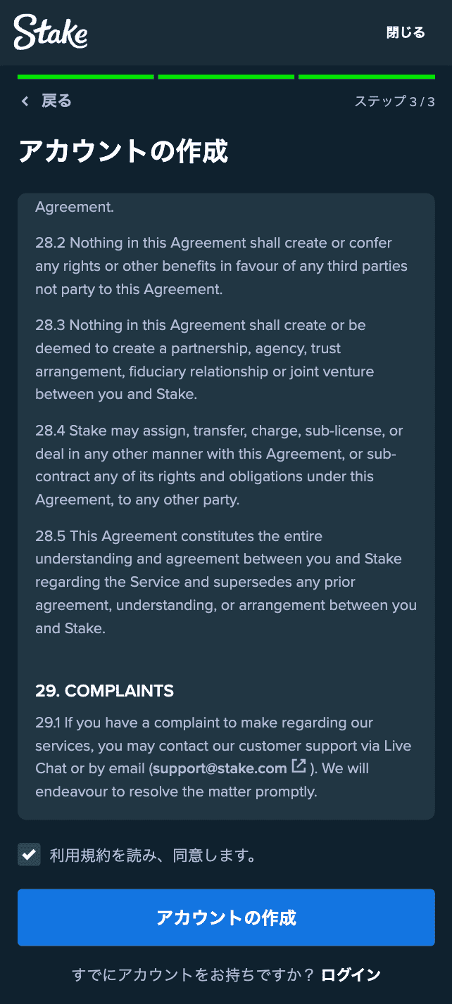The image size is (452, 1004).
Task: Open the support@stake.com email link
Action: [x=220, y=768]
